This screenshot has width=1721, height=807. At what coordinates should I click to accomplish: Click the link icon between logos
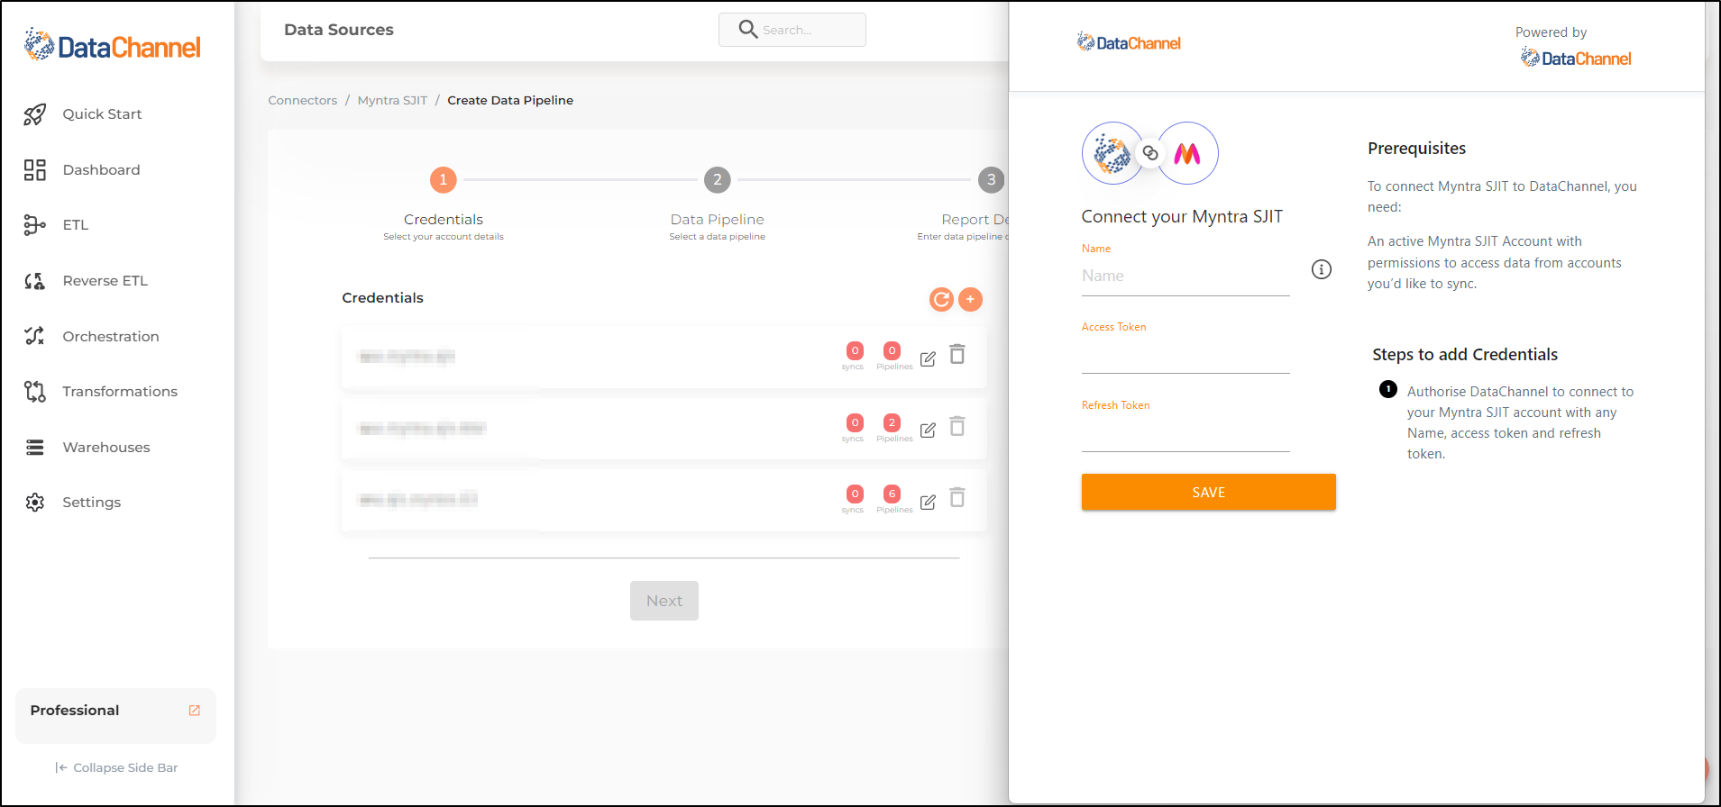tap(1150, 153)
